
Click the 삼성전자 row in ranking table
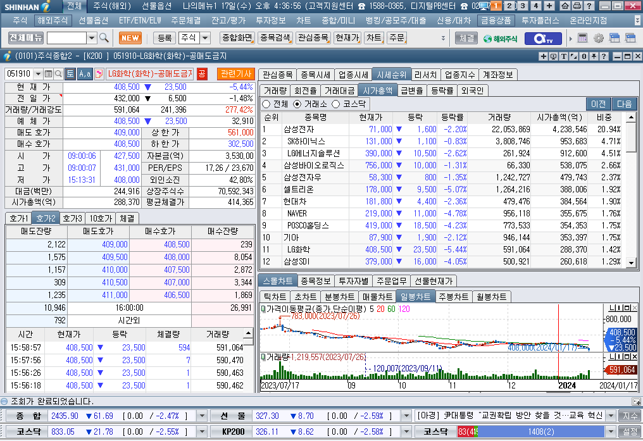pyautogui.click(x=441, y=130)
